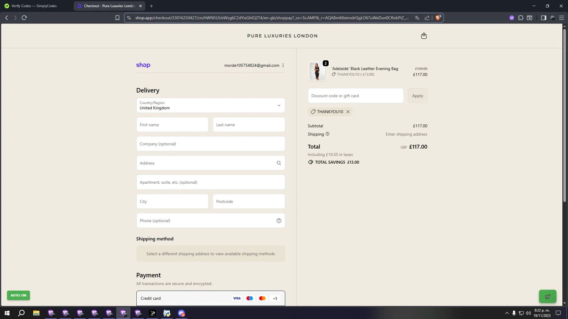568x319 pixels.
Task: Click the First name field
Action: [172, 125]
